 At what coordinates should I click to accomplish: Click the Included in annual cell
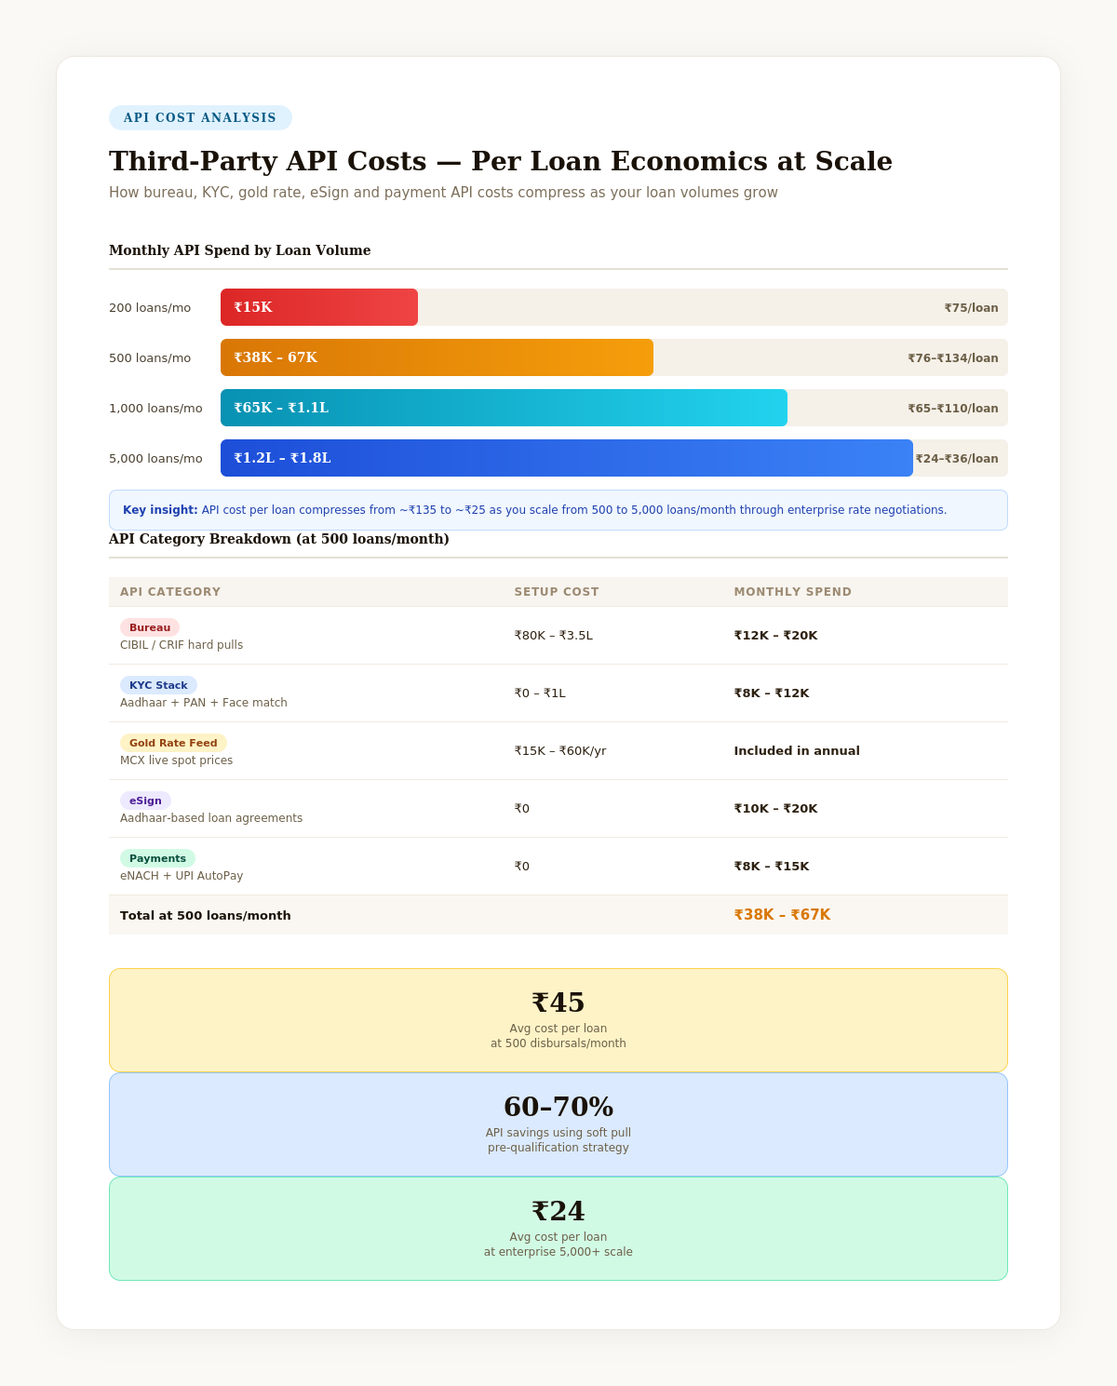[797, 751]
